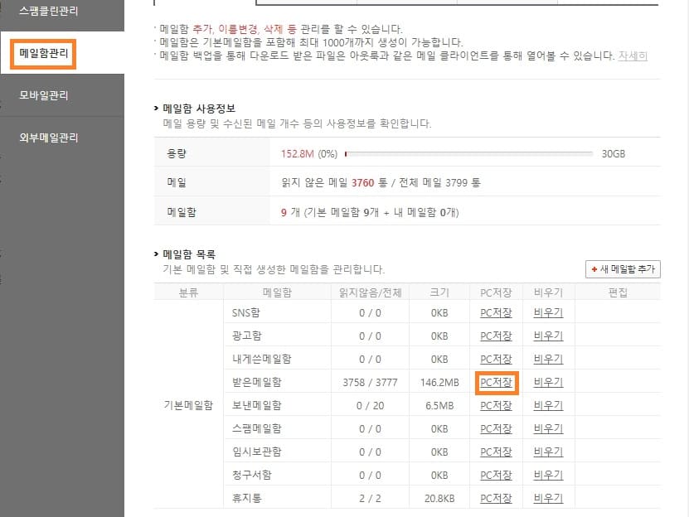Screen dimensions: 689x517
Task: Click PC저장 for 휴지통
Action: click(x=496, y=499)
